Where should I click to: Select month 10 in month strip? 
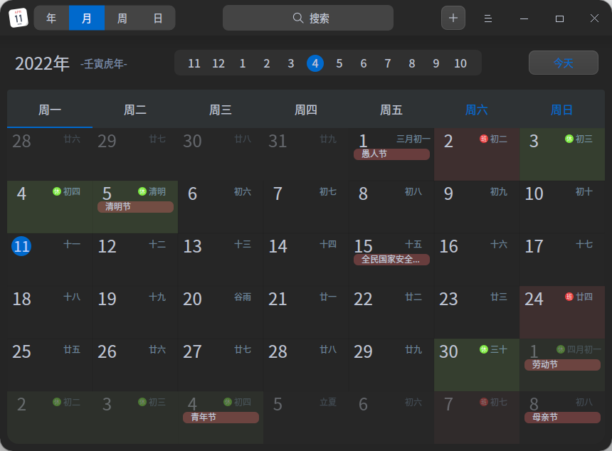click(460, 63)
